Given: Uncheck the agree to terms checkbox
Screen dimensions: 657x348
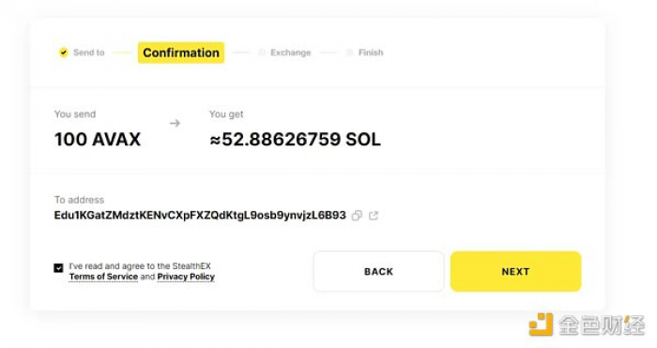Looking at the screenshot, I should [x=58, y=267].
